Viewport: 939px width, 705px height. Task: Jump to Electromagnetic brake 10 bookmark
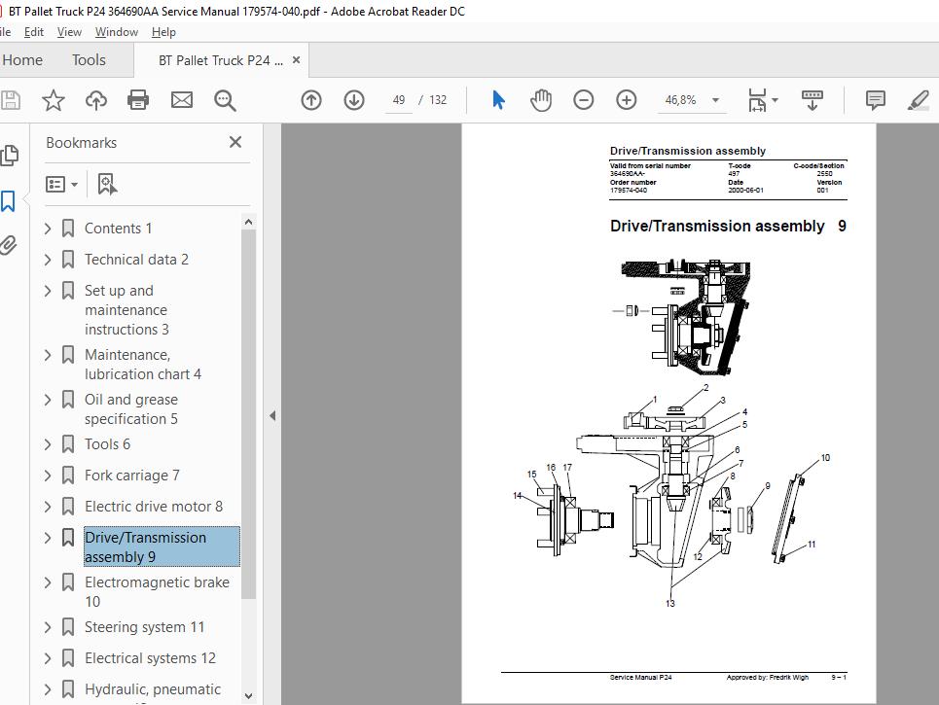(157, 592)
